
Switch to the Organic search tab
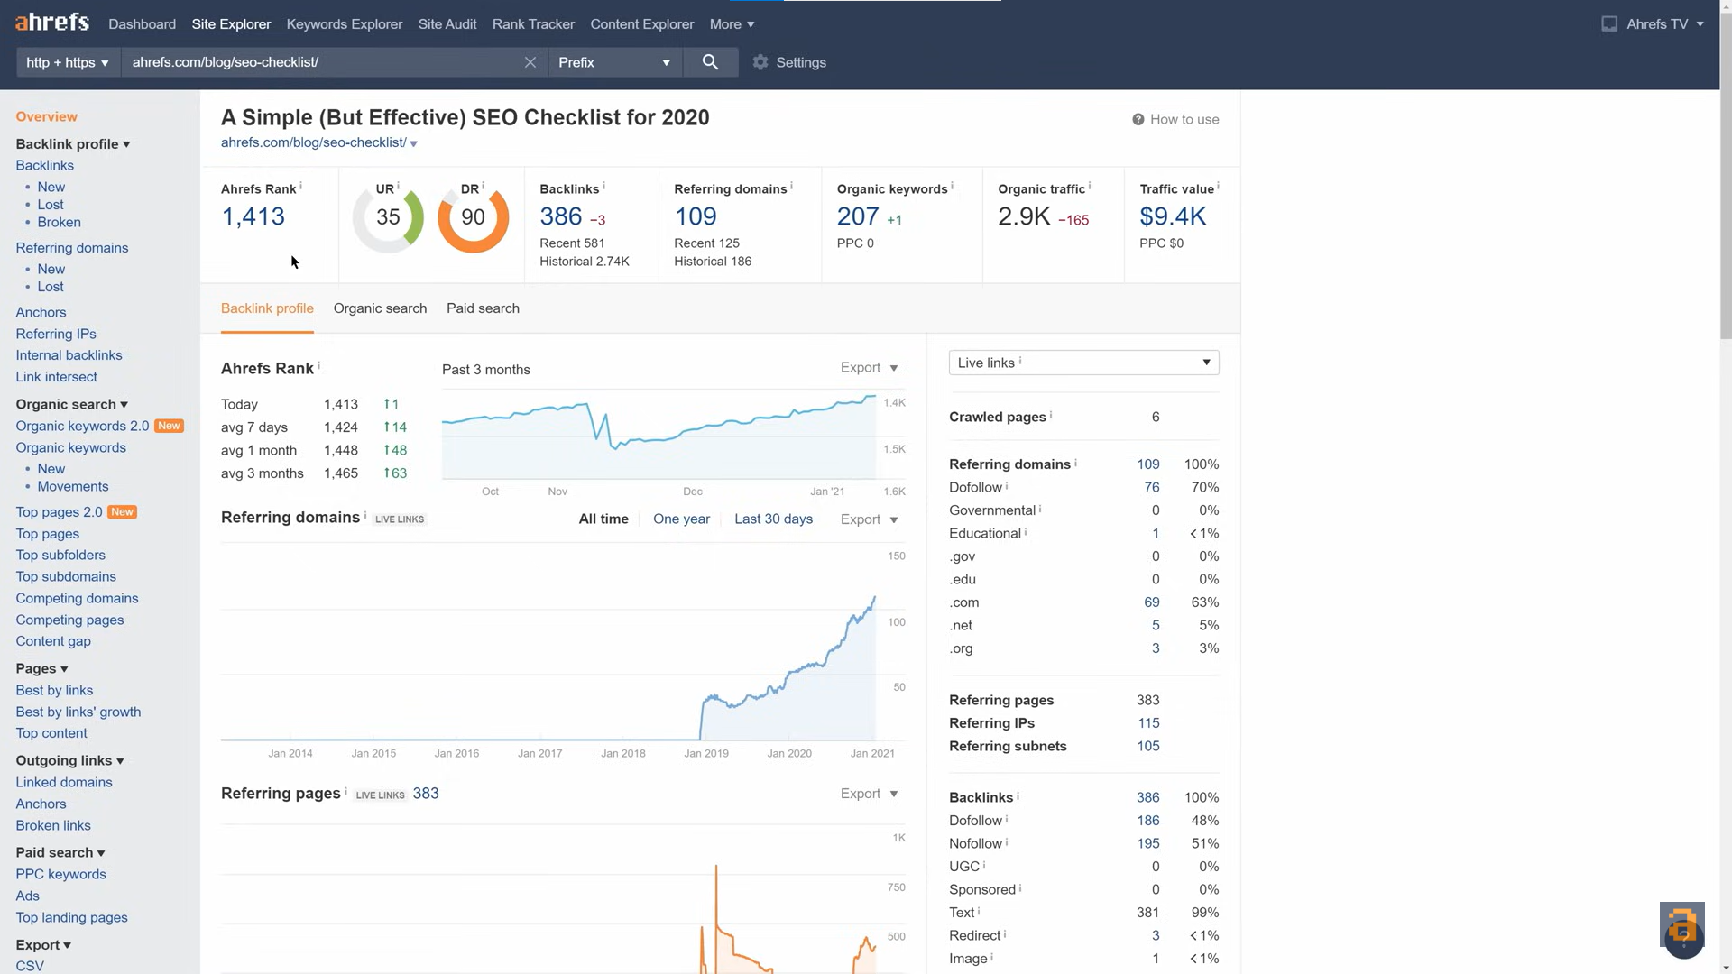tap(380, 308)
